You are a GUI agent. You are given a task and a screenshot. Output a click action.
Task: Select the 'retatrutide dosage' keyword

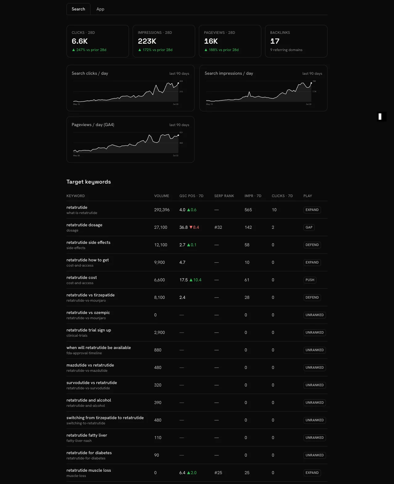[84, 225]
